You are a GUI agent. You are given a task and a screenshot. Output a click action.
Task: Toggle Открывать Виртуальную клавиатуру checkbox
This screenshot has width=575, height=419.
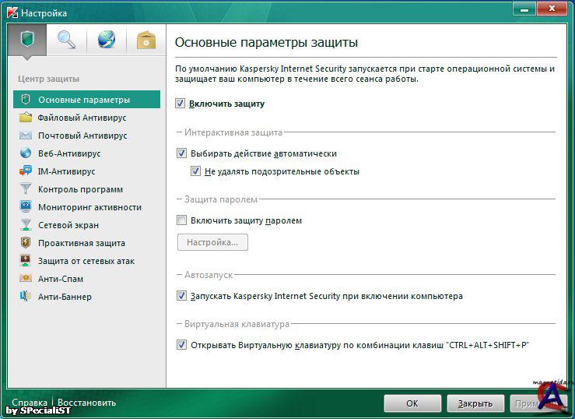point(181,345)
